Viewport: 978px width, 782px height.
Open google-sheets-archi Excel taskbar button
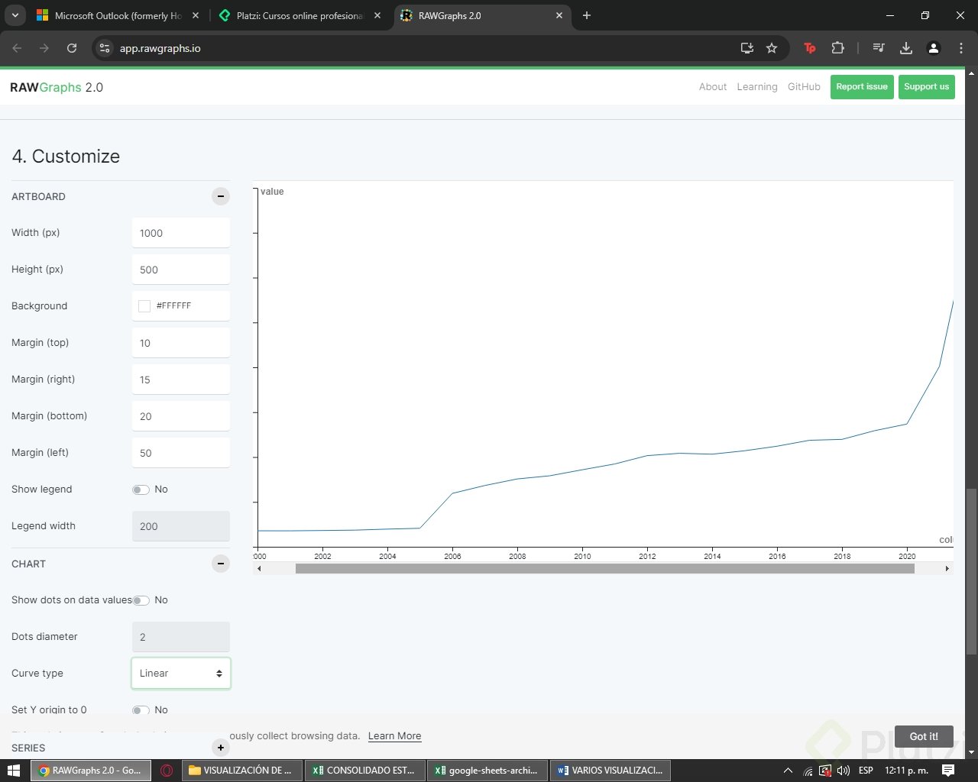point(487,771)
